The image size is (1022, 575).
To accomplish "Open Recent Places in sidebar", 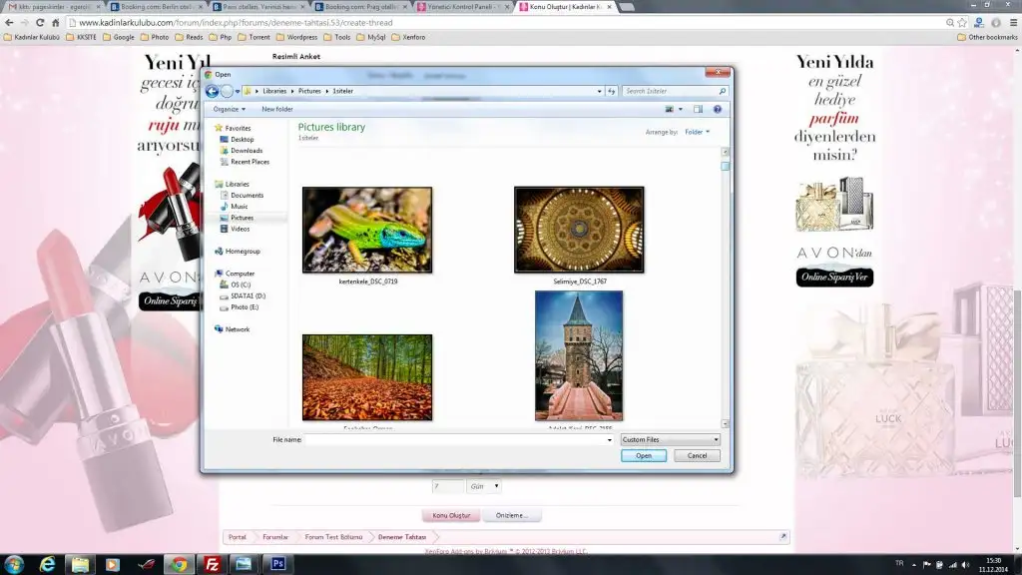I will (249, 162).
